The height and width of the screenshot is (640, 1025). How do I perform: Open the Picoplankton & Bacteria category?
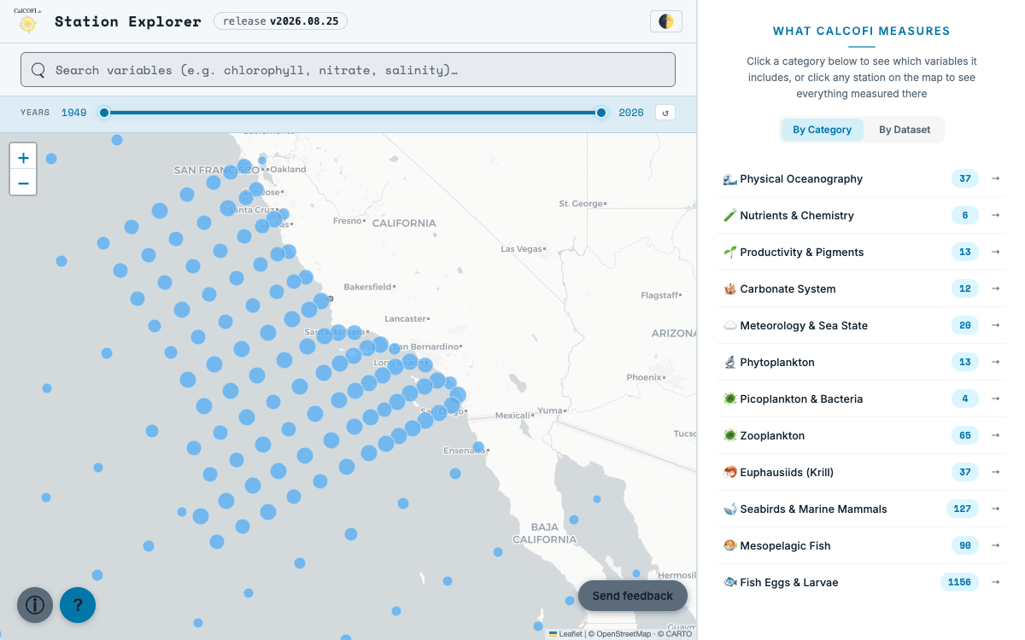[x=861, y=399]
